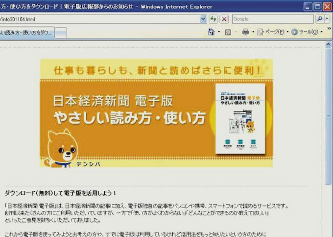333x237 pixels.
Task: Click the Refresh page icon
Action: click(x=214, y=19)
